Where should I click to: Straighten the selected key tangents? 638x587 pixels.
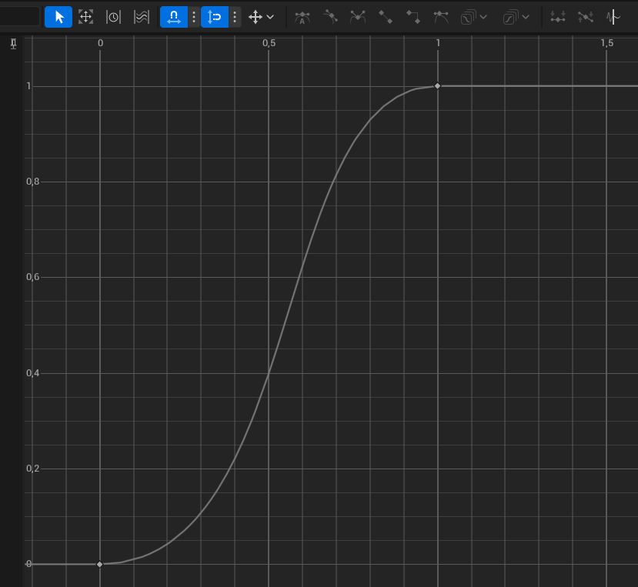point(585,17)
